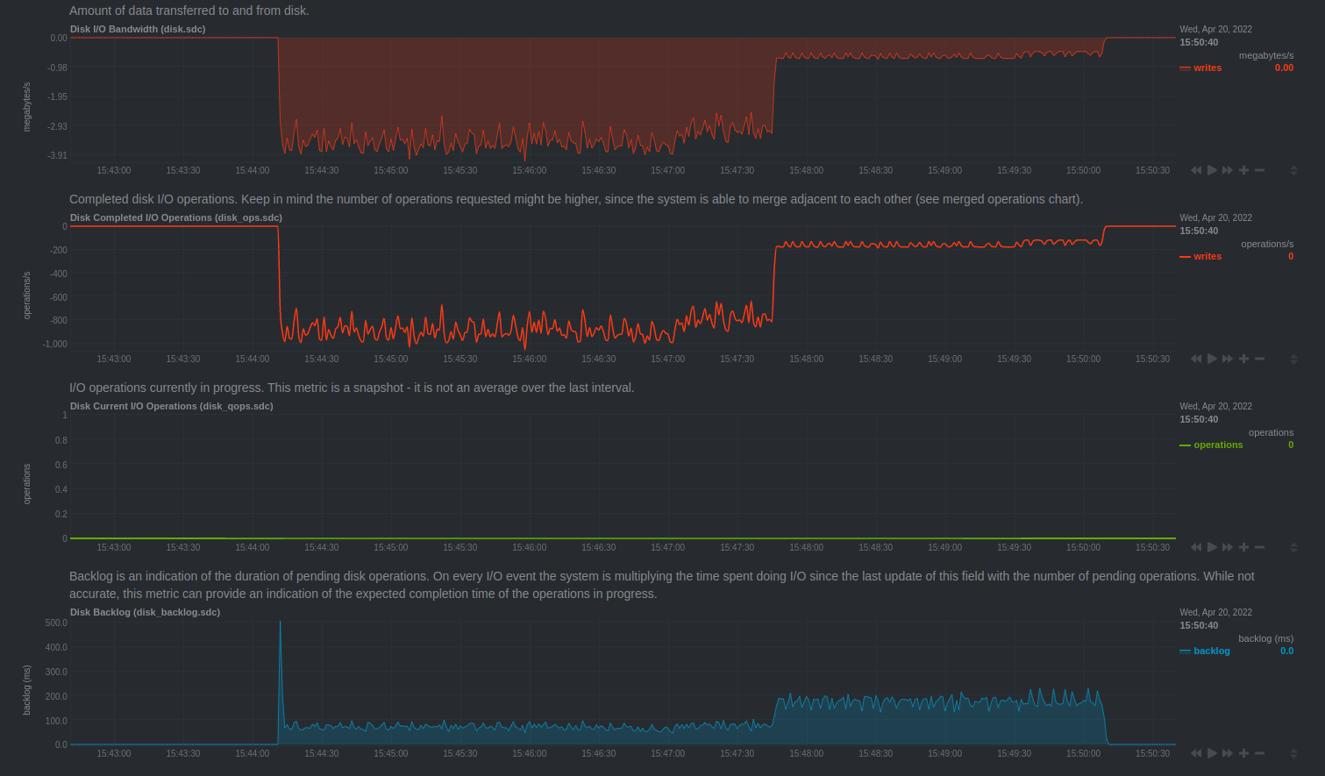Pan right on Disk Completed I/O Operations chart
Screen dimensions: 1325x776
click(x=1228, y=359)
